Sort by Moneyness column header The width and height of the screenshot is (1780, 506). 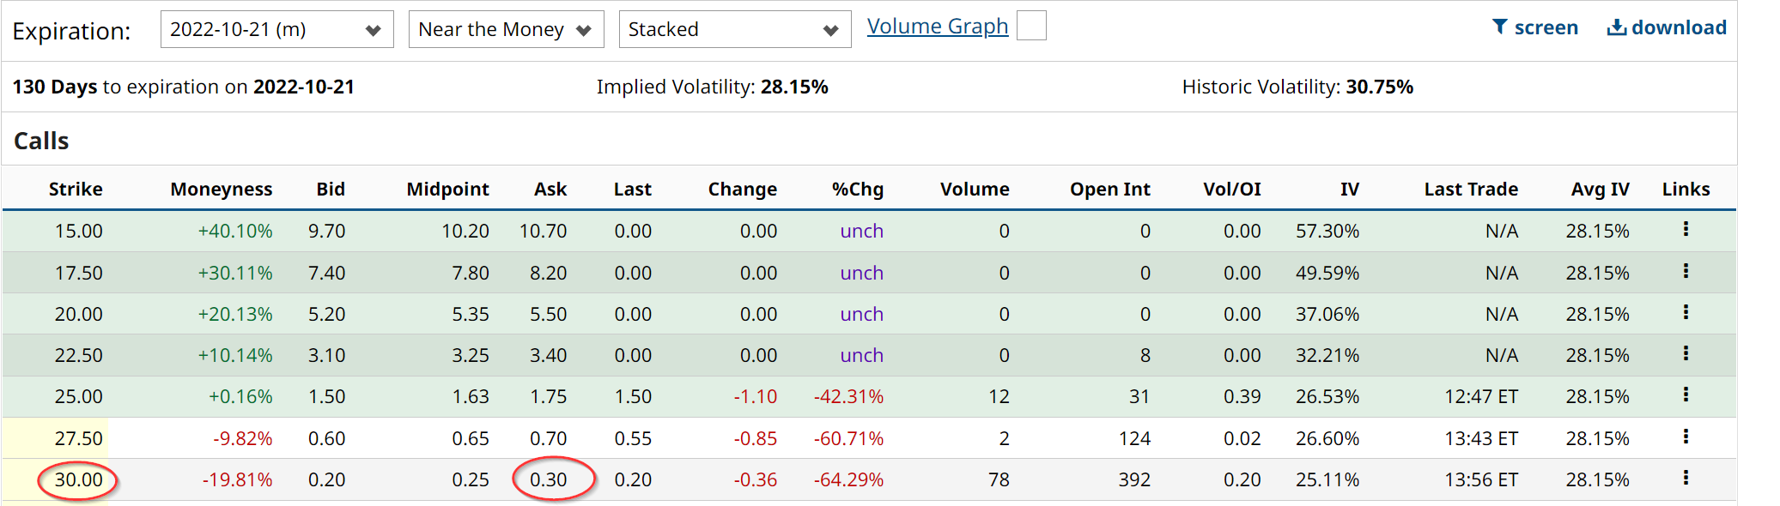(222, 189)
